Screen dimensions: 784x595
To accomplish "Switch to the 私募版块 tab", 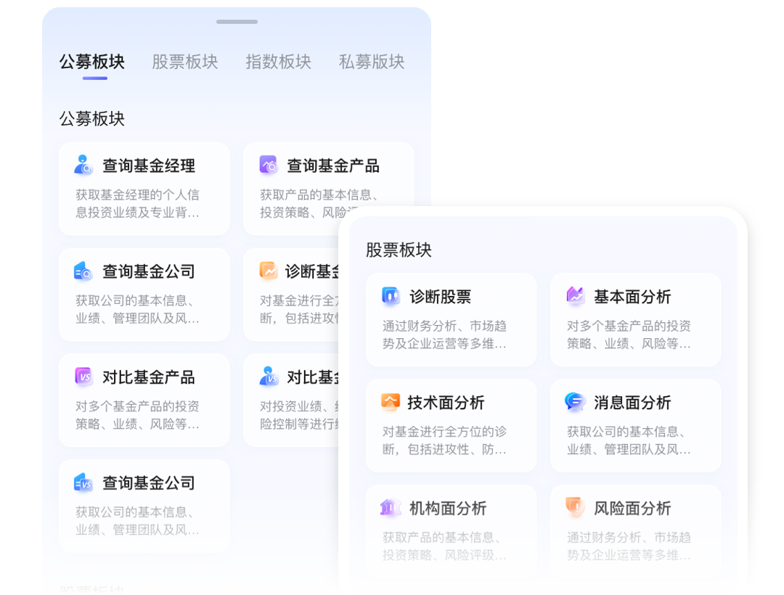I will point(371,62).
